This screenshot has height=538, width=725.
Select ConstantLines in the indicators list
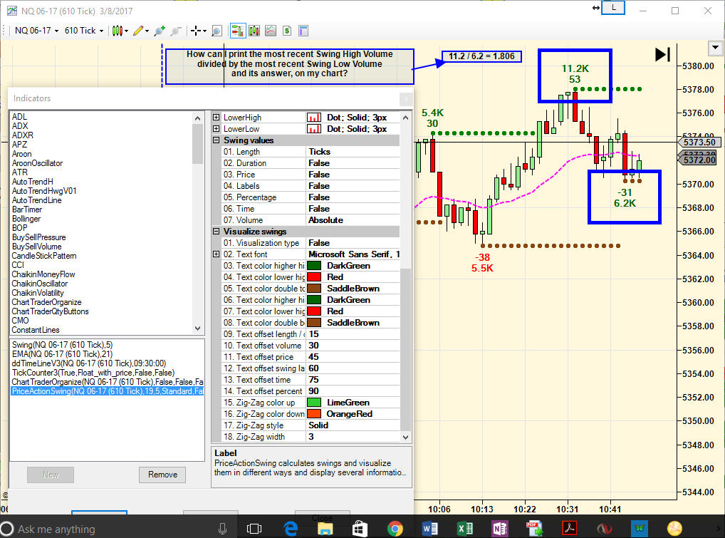pyautogui.click(x=36, y=330)
